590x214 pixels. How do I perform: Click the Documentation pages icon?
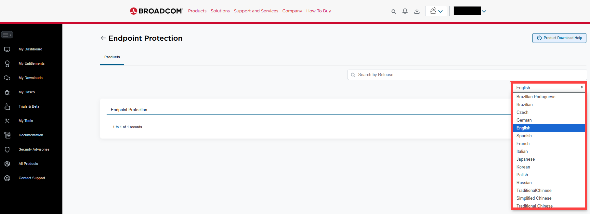7,135
